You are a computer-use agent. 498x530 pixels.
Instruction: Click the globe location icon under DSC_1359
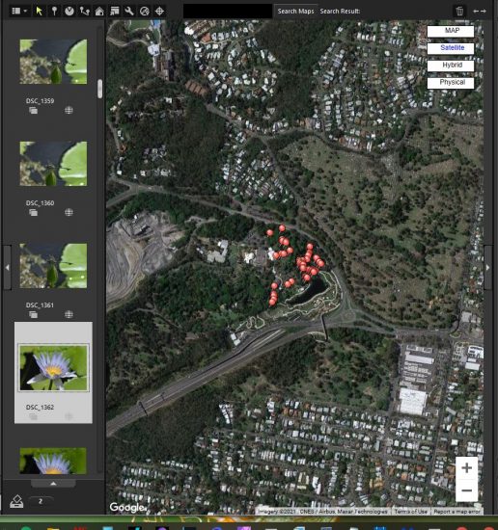[x=69, y=111]
